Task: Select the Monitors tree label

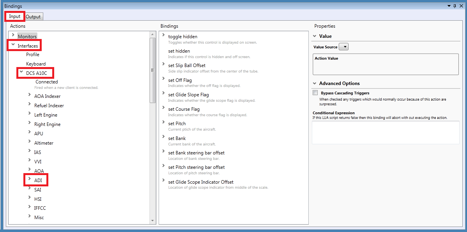Action: [27, 36]
